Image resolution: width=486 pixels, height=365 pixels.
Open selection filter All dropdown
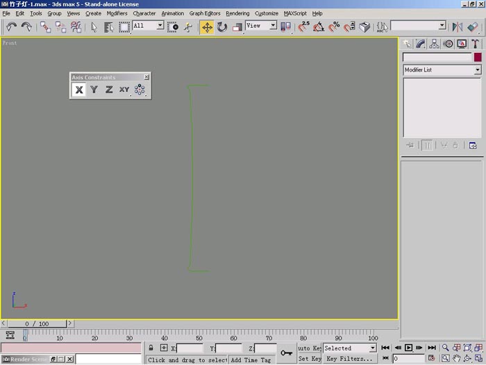tap(160, 26)
